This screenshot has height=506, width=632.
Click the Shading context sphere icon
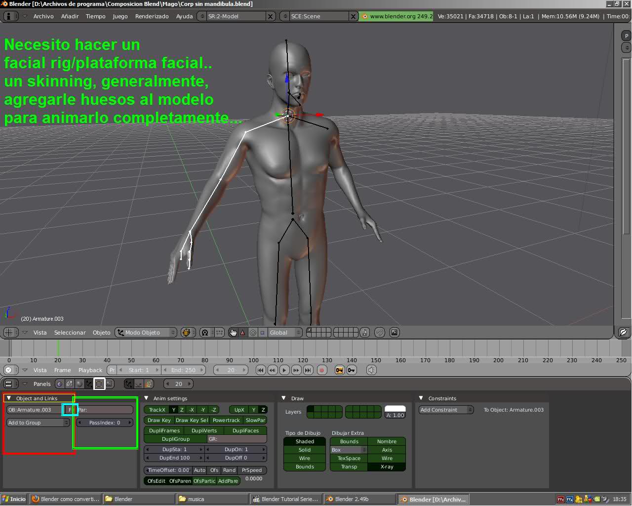79,384
